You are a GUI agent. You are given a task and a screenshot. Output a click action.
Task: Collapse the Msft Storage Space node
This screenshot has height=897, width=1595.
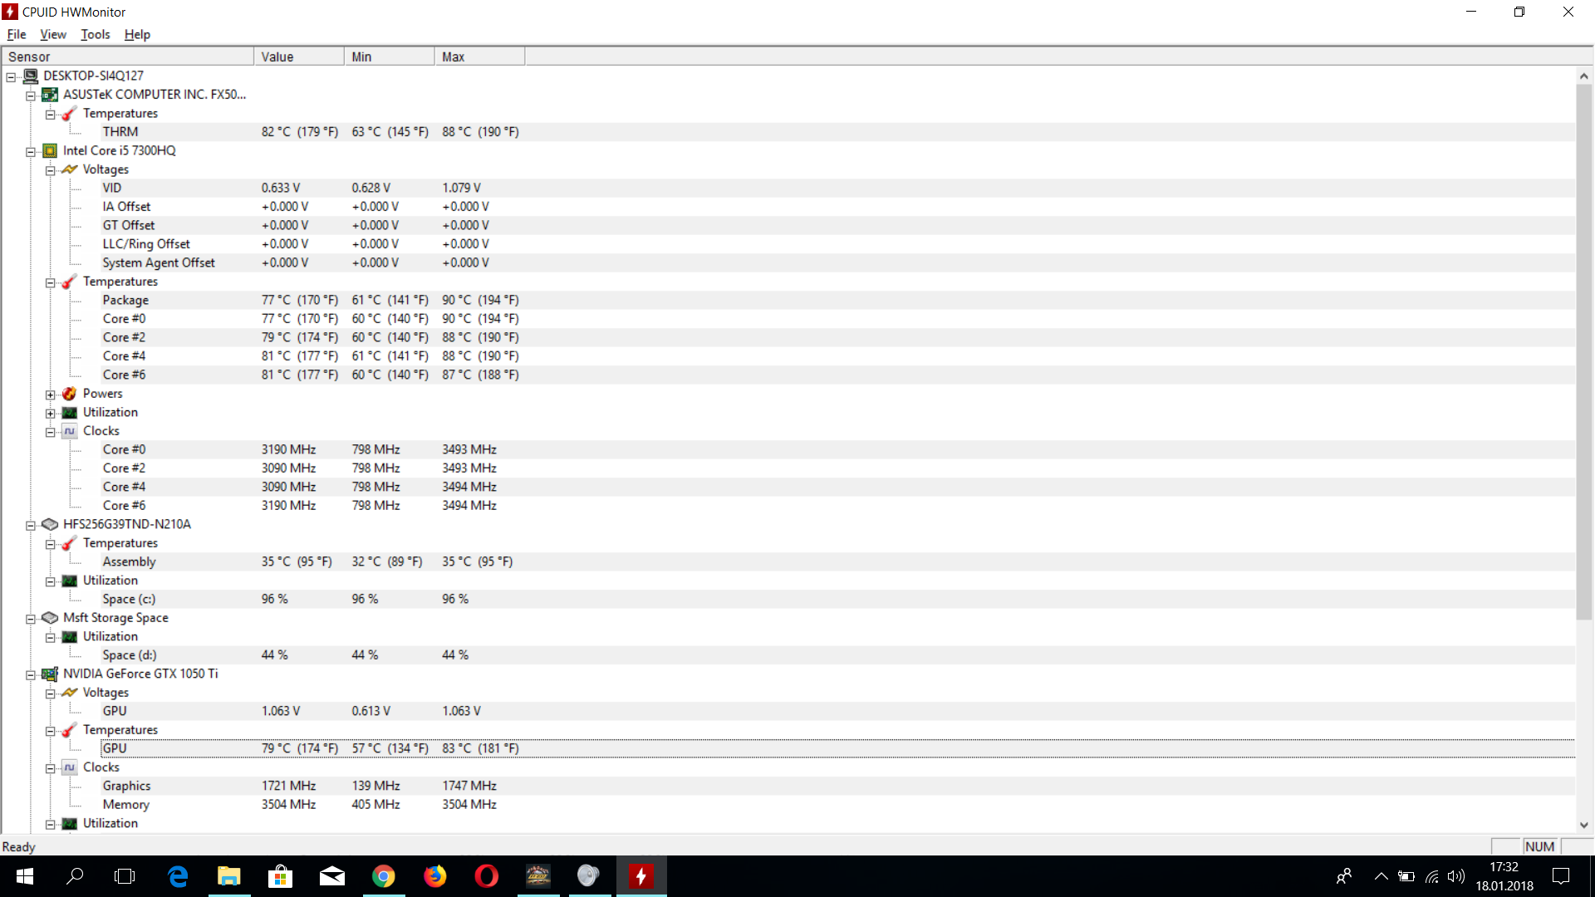point(31,619)
